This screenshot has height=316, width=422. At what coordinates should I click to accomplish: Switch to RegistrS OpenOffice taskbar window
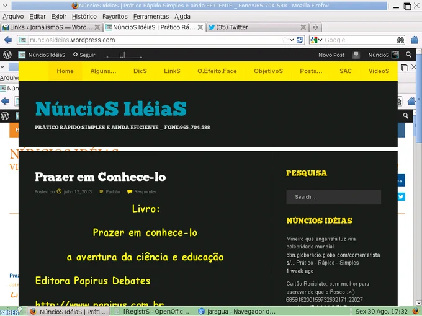point(152,312)
